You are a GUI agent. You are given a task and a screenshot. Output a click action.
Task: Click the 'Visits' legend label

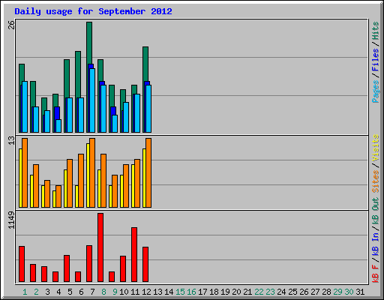pos(375,148)
